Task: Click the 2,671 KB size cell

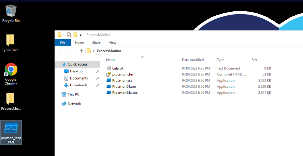Action: click(x=264, y=93)
